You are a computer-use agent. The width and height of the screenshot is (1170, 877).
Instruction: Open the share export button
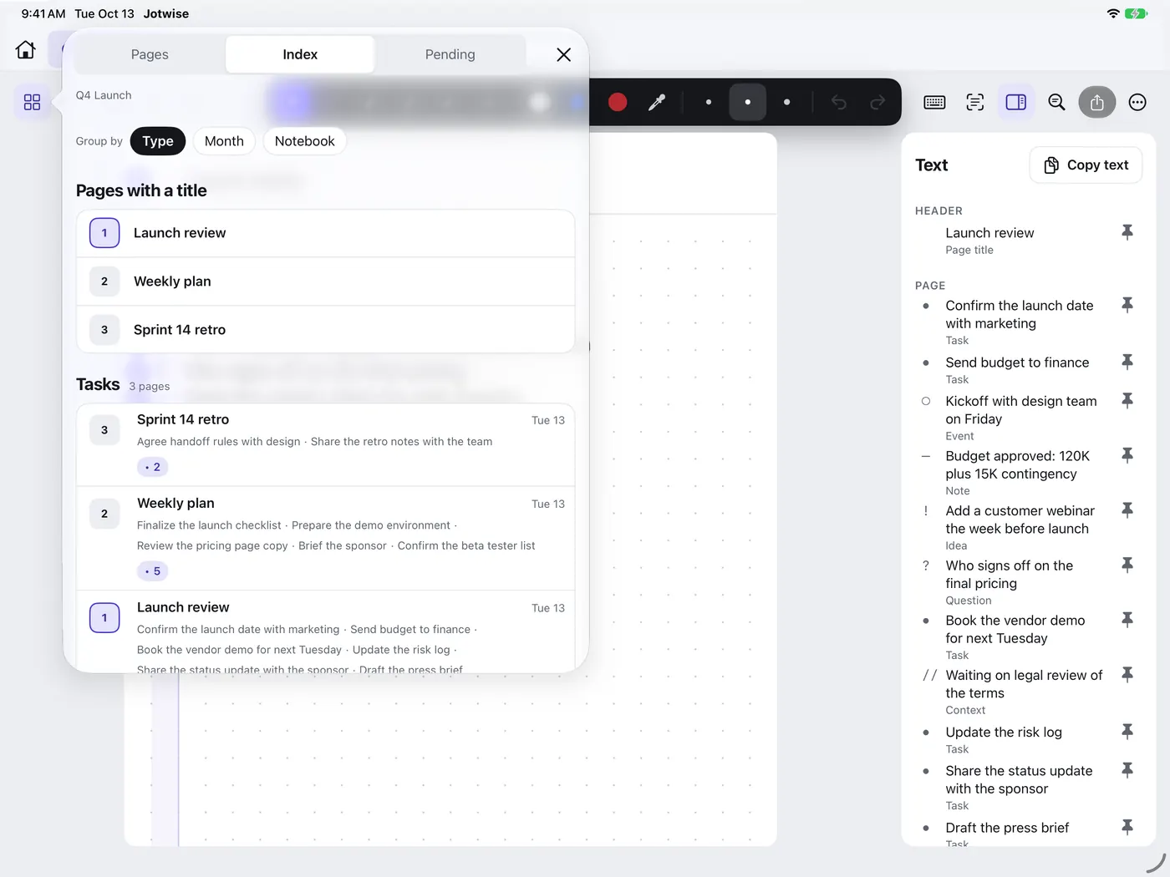(x=1097, y=102)
